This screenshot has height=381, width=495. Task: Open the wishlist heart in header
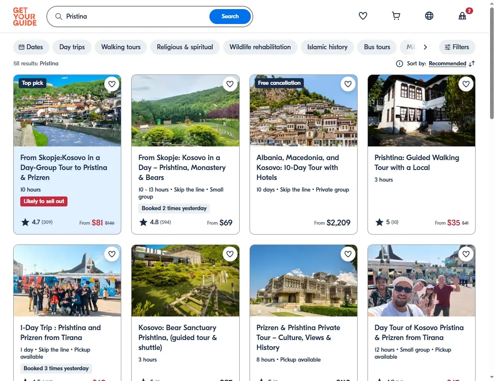[363, 16]
